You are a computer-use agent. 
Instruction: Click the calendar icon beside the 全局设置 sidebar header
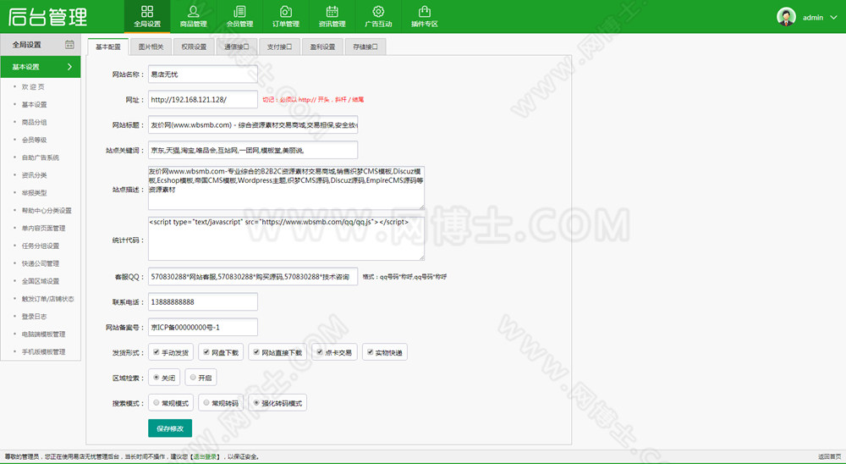click(69, 45)
